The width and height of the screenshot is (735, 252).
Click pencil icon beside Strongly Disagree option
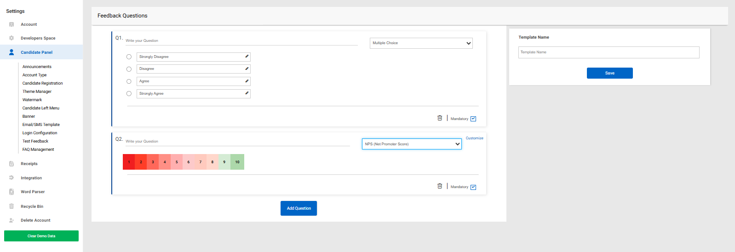click(247, 57)
